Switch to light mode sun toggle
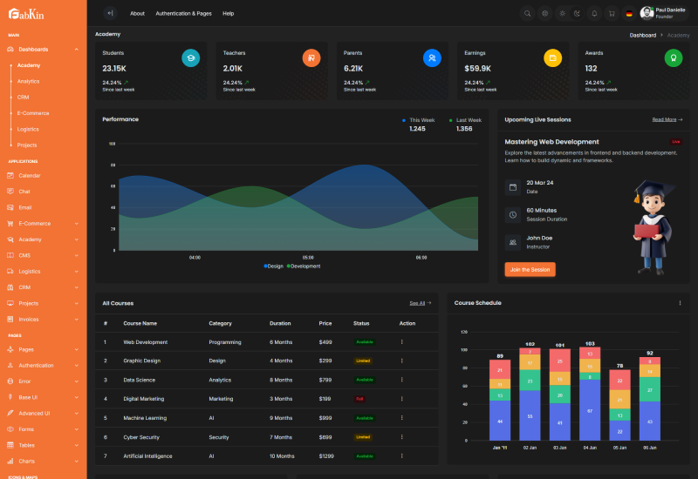This screenshot has height=479, width=698. [562, 13]
